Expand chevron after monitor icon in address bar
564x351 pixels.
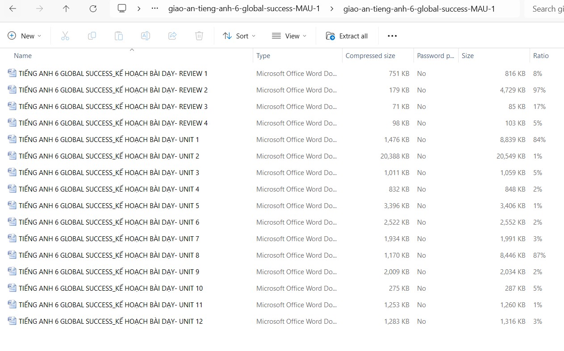click(139, 9)
